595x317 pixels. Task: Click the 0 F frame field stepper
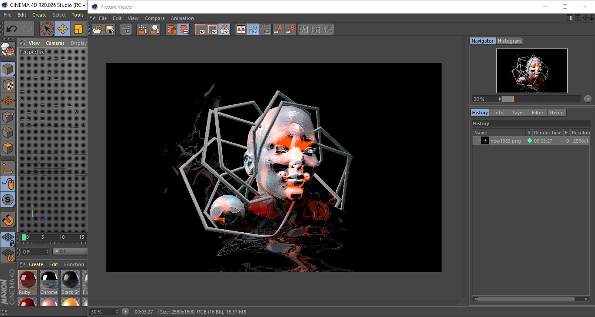pyautogui.click(x=48, y=251)
